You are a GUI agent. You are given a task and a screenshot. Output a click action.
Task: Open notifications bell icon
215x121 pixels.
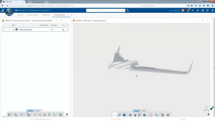(x=188, y=10)
